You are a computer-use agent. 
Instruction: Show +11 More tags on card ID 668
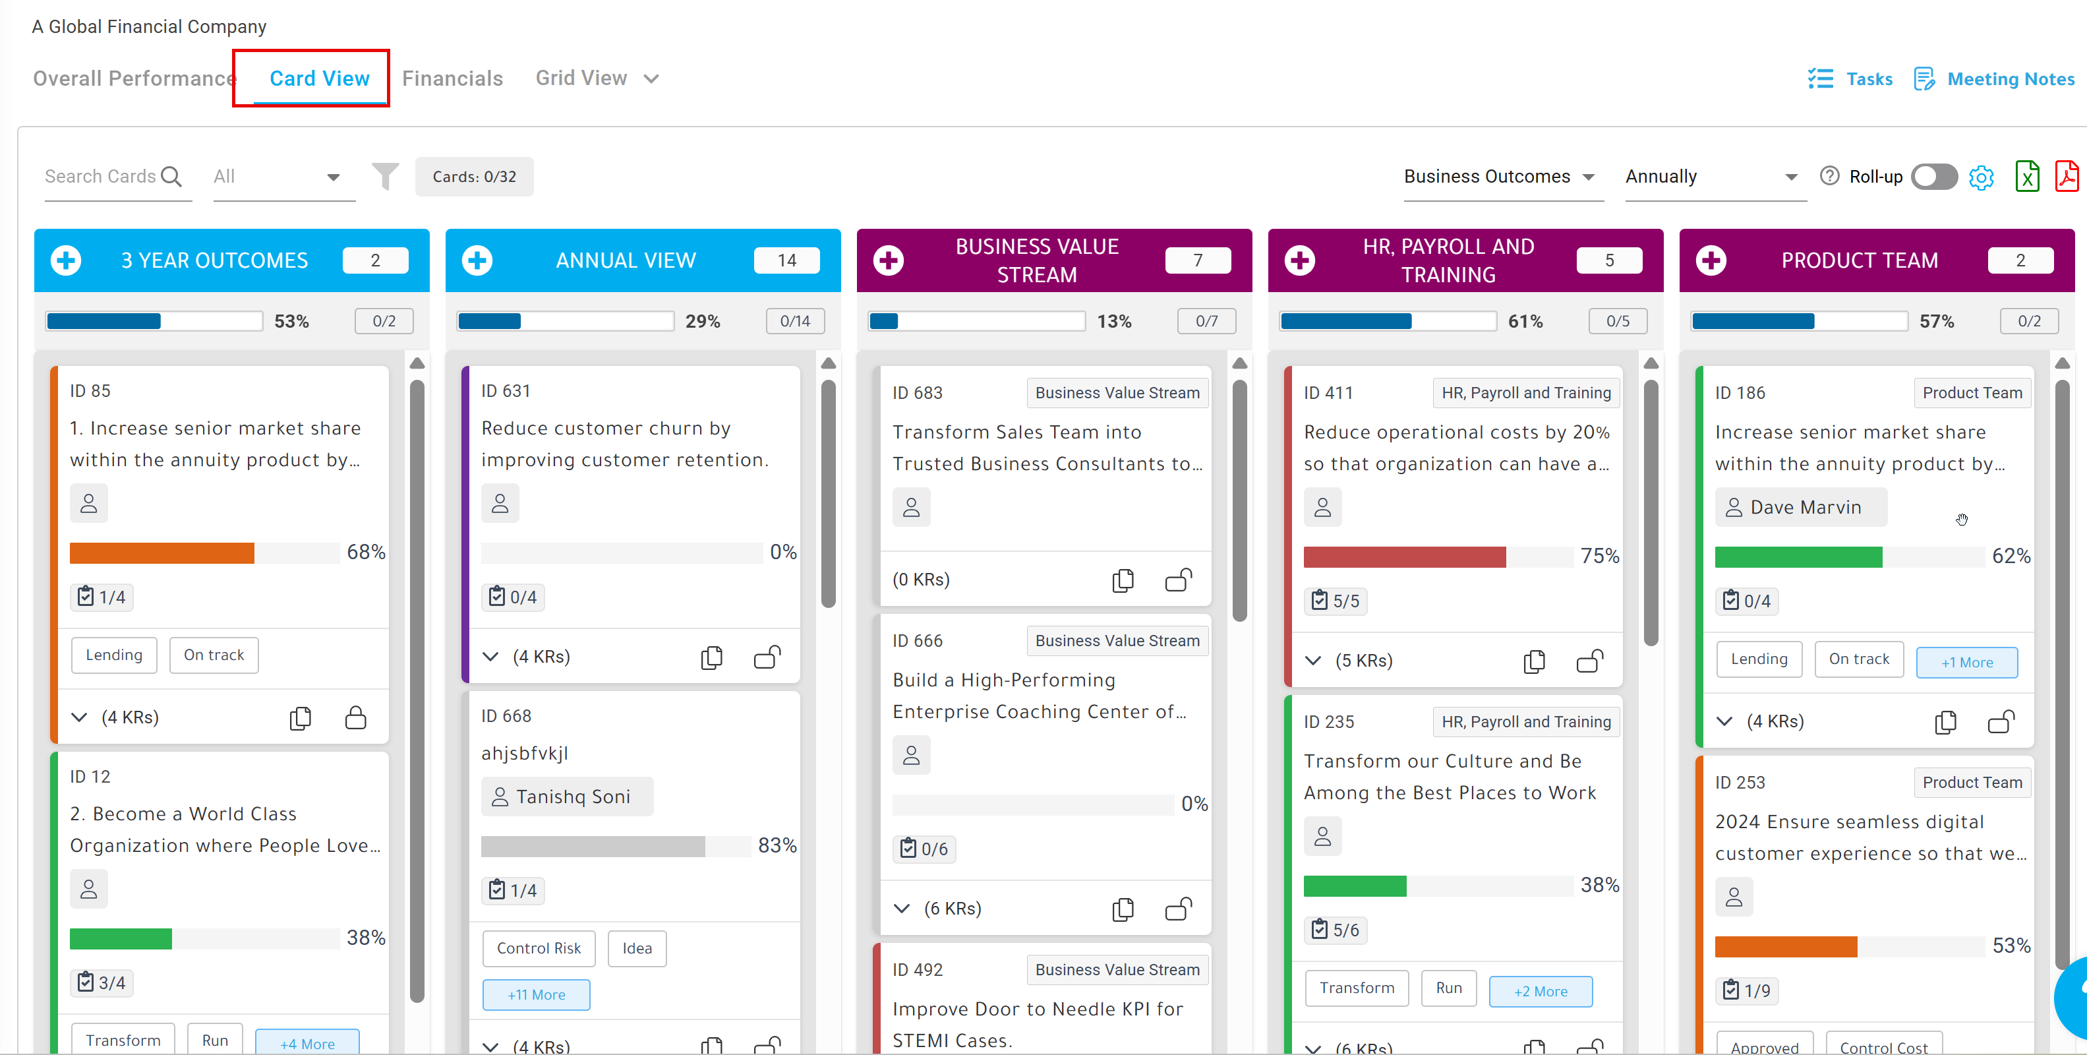click(537, 994)
